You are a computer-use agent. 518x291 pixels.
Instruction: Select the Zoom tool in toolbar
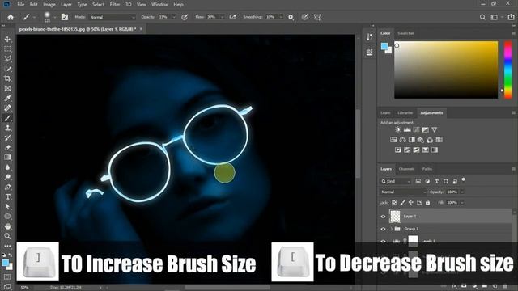(7, 236)
